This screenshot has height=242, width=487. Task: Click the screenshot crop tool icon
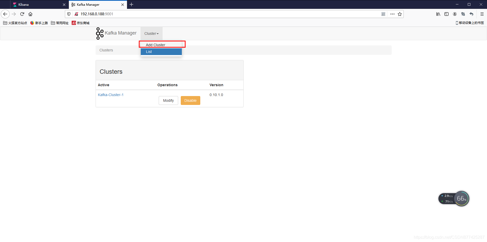tap(463, 14)
